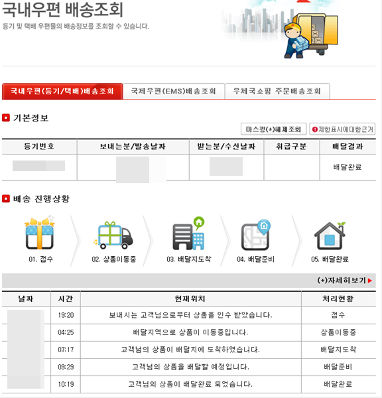The height and width of the screenshot is (398, 382).
Task: Click the 05. 배달완료 house icon
Action: [330, 236]
